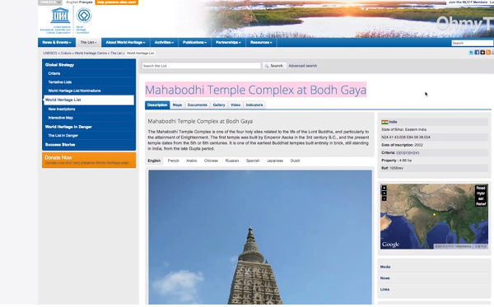This screenshot has height=307, width=494.
Task: Select Dutch description language
Action: pos(296,160)
